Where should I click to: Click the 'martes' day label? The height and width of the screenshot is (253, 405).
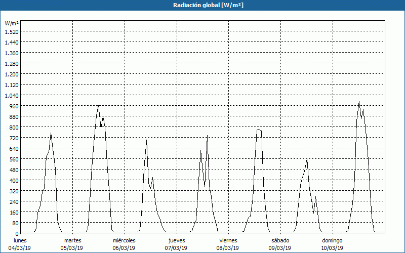[x=73, y=241]
